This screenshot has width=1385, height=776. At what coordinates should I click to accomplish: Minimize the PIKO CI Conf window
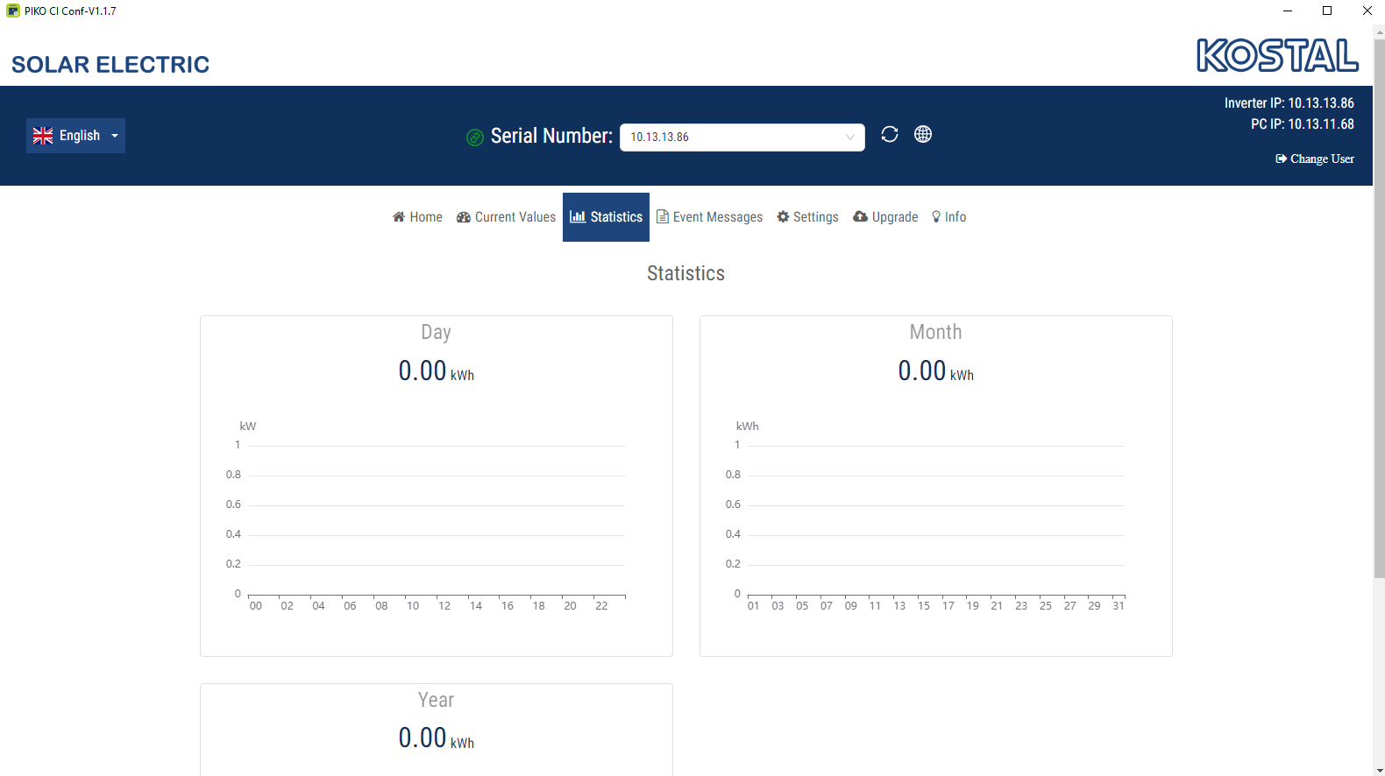click(x=1288, y=11)
